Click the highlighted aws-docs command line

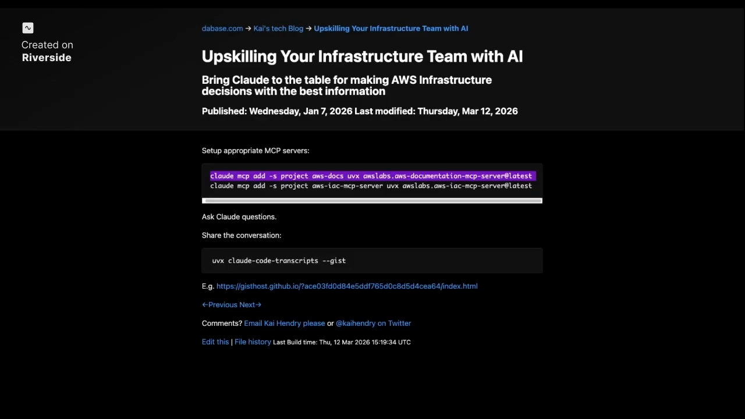[x=371, y=176]
